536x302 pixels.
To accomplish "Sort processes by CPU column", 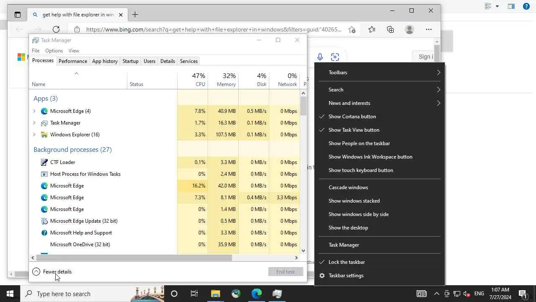I will pyautogui.click(x=193, y=80).
